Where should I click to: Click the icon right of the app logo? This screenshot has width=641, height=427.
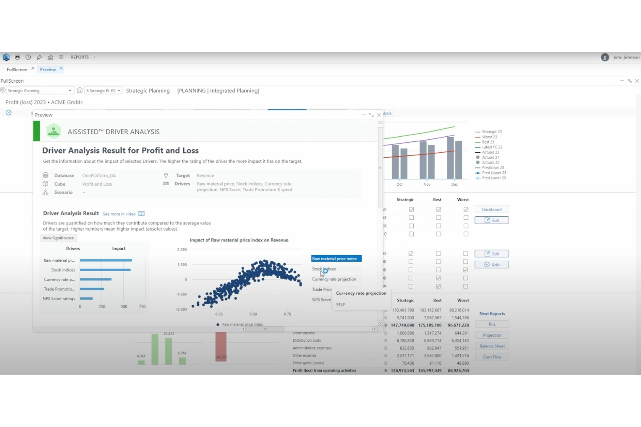click(x=17, y=57)
